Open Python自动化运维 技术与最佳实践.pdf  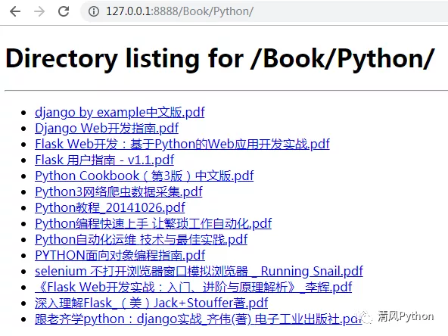[142, 239]
